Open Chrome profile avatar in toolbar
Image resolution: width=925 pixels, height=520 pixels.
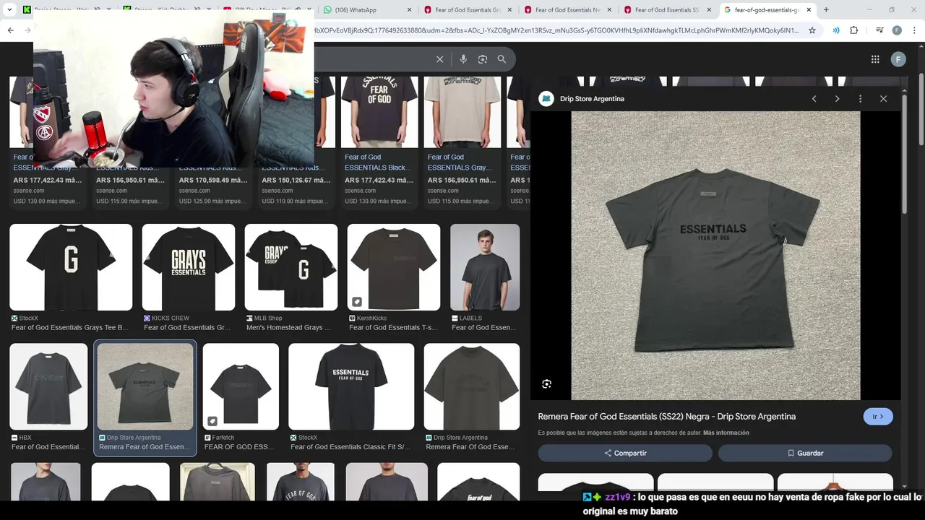[x=897, y=30]
